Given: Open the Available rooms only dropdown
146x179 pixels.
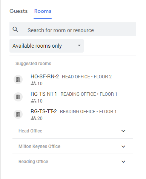Looking at the screenshot, I should click(x=46, y=46).
